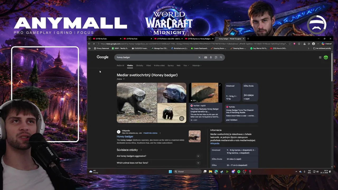Image resolution: width=338 pixels, height=190 pixels.
Task: Click the magnifier search submit icon
Action: 221,57
